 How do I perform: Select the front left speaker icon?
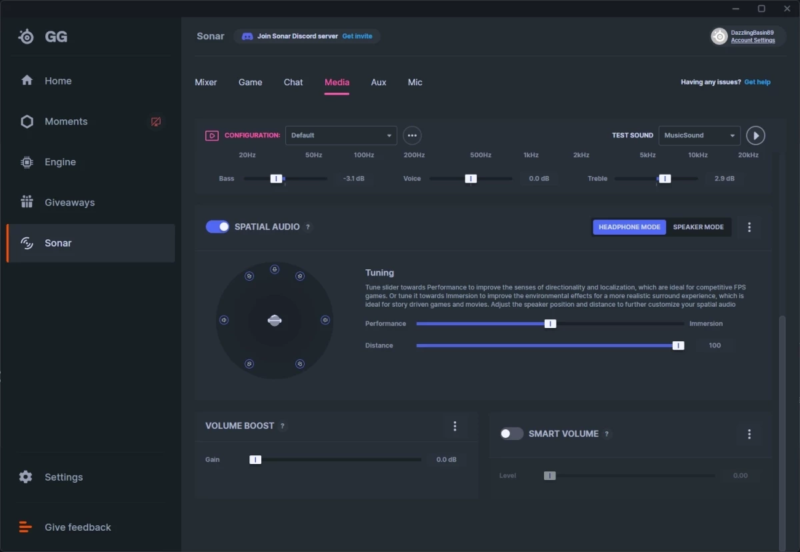coord(249,276)
